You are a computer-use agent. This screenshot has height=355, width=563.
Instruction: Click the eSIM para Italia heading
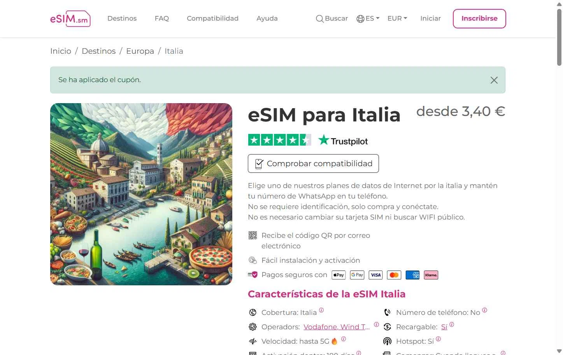point(324,115)
